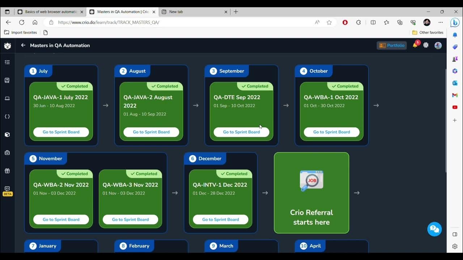The width and height of the screenshot is (463, 260).
Task: Open Crio notifications bell with 5 badge
Action: [416, 44]
